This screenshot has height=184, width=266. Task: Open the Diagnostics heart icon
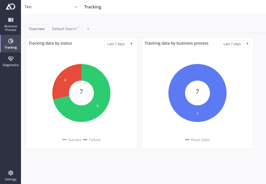(11, 59)
